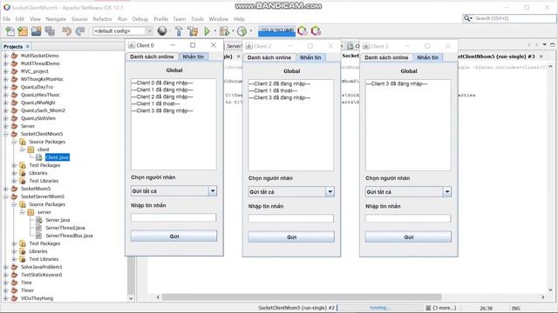Click the Gửi button in Client 0
This screenshot has height=313, width=558.
tap(174, 236)
